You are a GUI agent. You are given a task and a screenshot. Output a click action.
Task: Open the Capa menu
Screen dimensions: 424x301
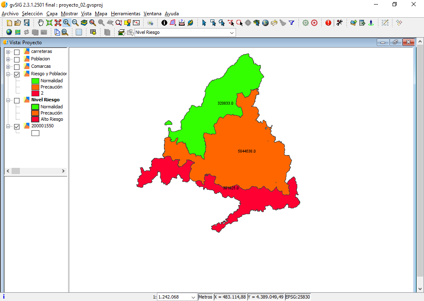(x=52, y=14)
